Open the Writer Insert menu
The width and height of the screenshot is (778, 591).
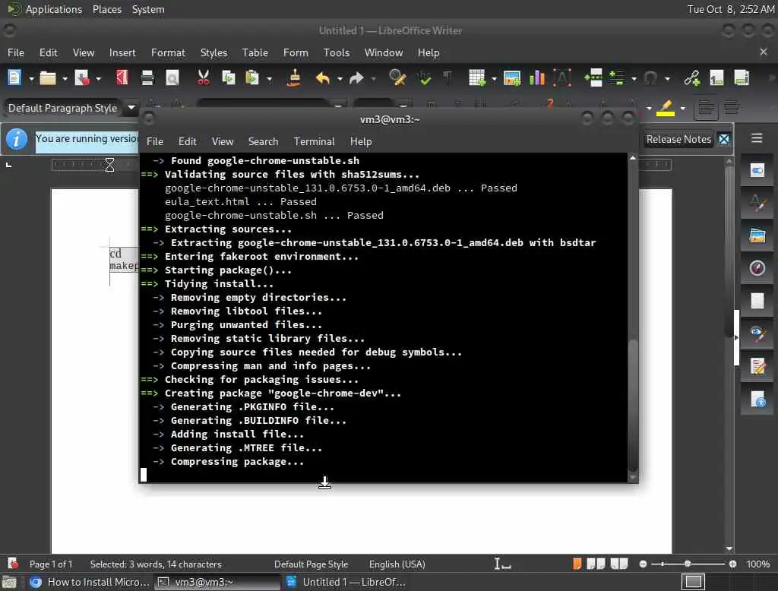[x=122, y=52]
